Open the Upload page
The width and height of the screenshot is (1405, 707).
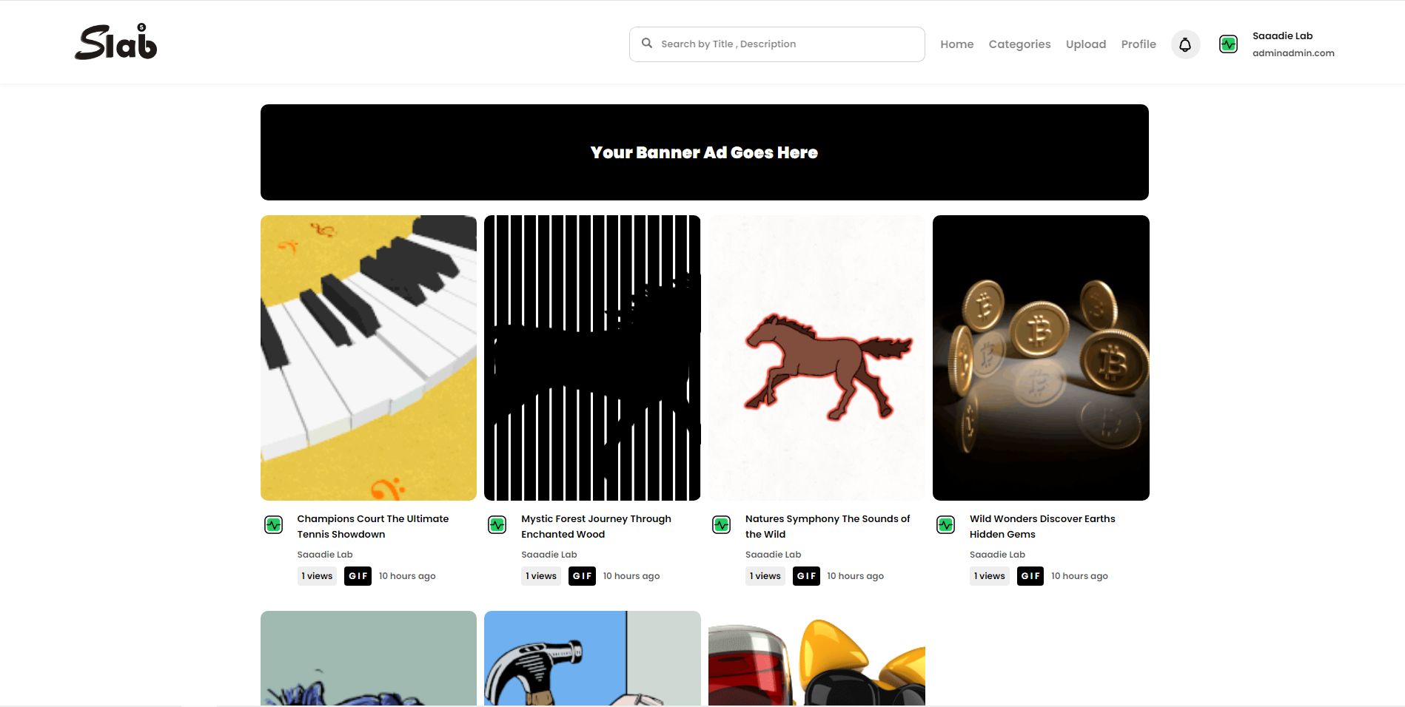click(x=1085, y=44)
